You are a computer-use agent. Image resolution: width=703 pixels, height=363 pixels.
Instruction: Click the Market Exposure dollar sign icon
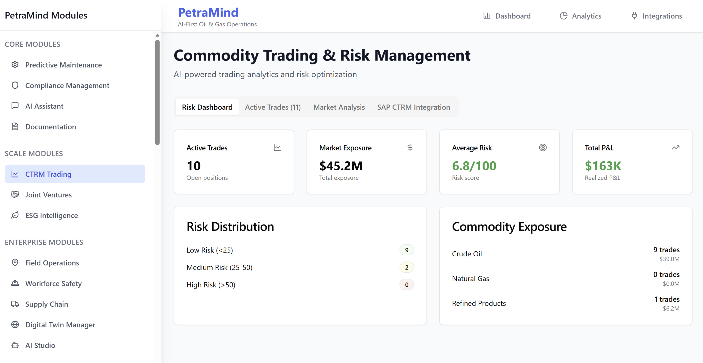pos(410,148)
